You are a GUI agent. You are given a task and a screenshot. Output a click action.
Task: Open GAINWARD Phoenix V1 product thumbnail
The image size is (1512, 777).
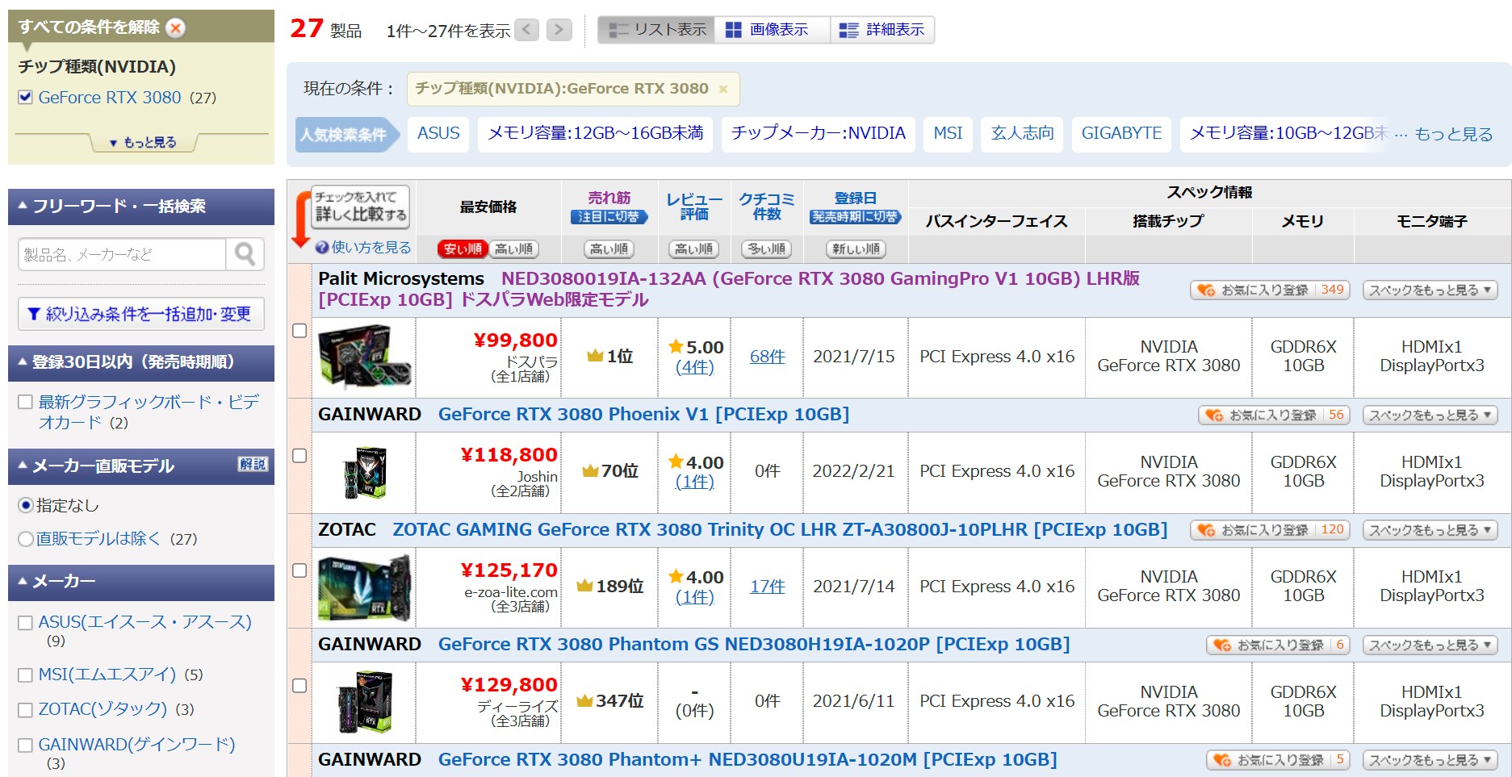(x=364, y=472)
